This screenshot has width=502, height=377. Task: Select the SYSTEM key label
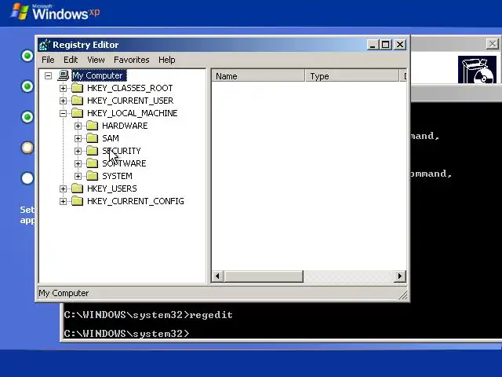[117, 176]
